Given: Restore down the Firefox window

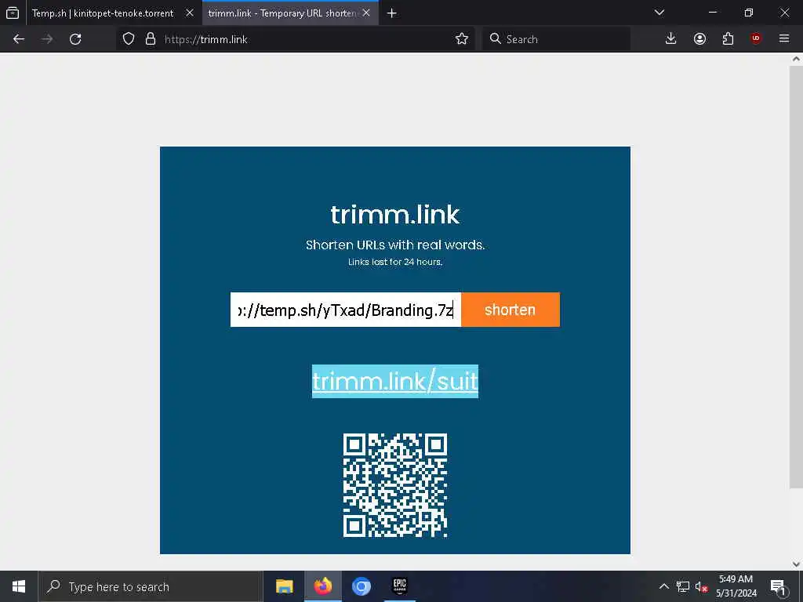Looking at the screenshot, I should (749, 13).
